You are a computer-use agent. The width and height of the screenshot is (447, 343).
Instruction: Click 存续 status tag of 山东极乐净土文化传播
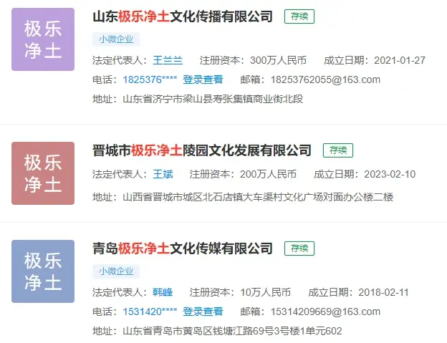pos(299,16)
